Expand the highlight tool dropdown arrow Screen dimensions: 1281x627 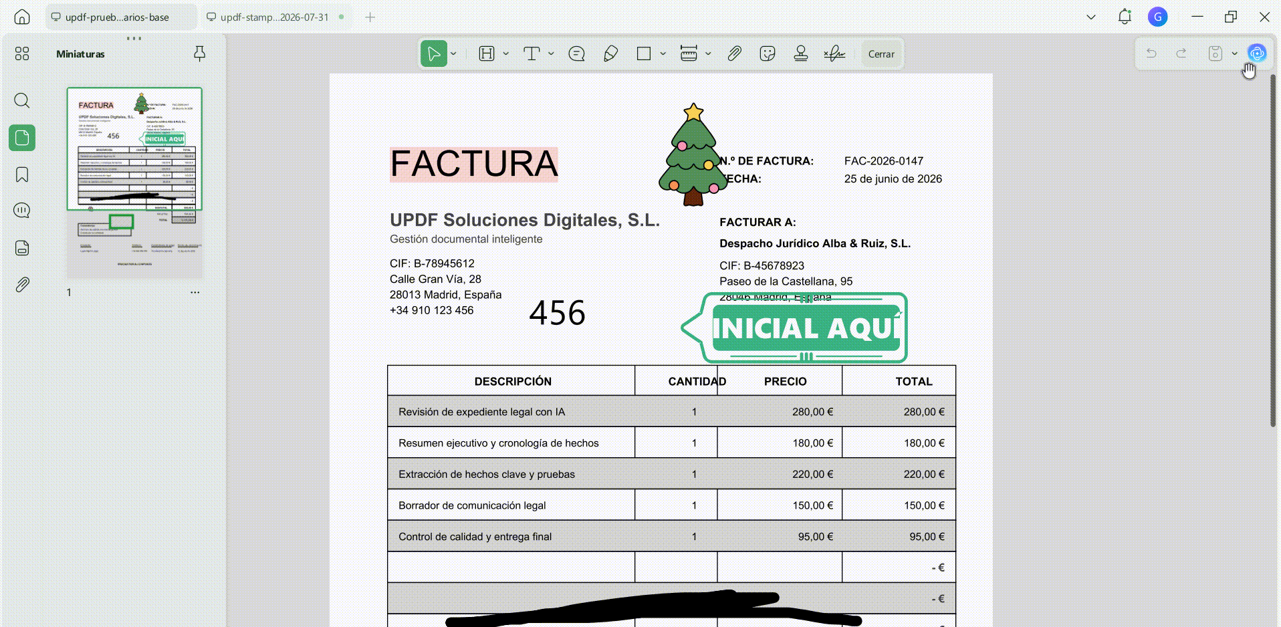coord(506,53)
